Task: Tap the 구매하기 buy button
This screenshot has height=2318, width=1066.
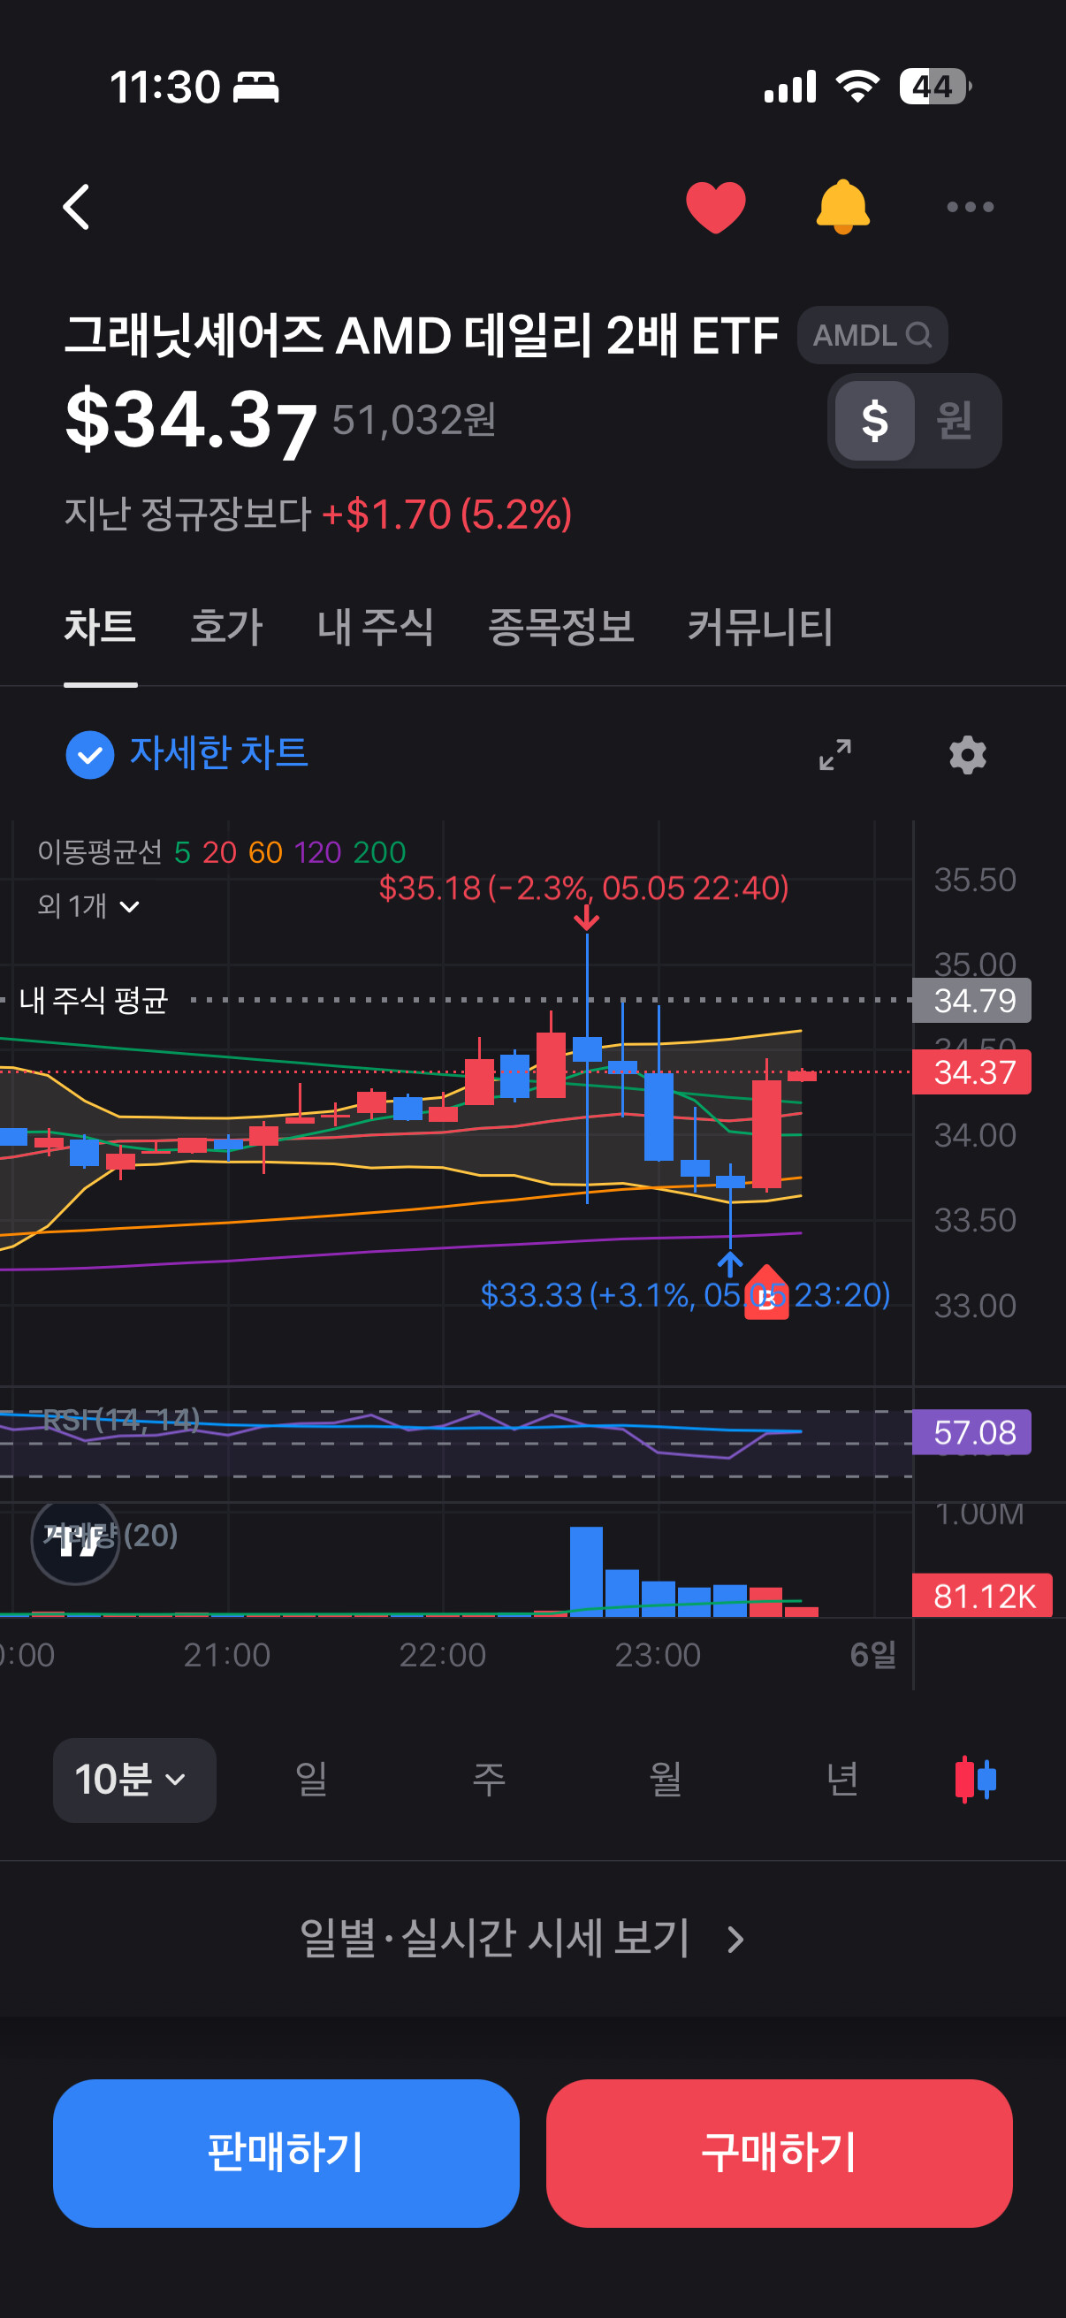Action: tap(779, 2154)
